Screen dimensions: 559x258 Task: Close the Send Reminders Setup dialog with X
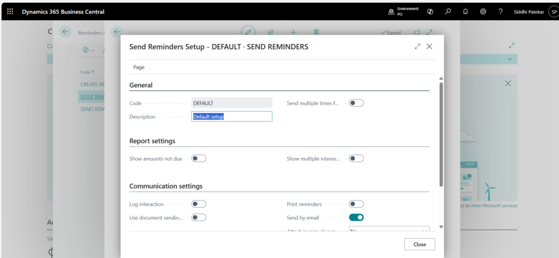click(x=429, y=46)
